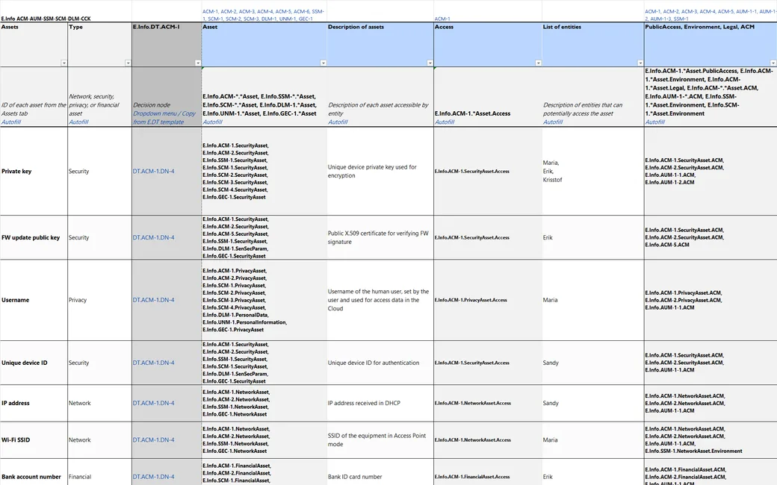This screenshot has width=777, height=485.
Task: Click the 'List of entities' column header
Action: 592,45
